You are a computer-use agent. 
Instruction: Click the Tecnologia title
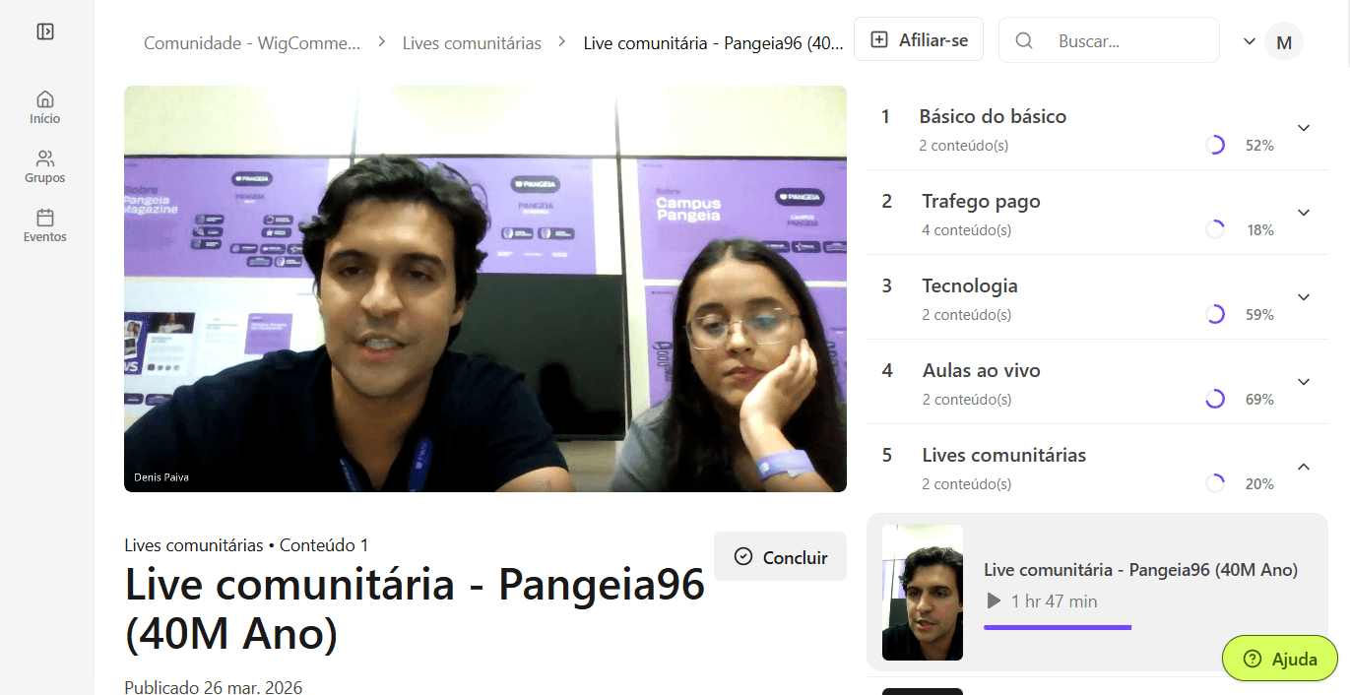tap(970, 285)
